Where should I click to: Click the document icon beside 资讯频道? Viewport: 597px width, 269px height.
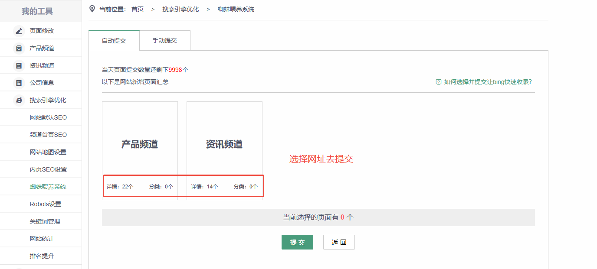[19, 66]
